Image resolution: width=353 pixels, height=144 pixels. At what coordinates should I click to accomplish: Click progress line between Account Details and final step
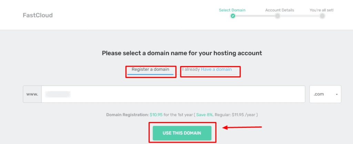(300, 16)
